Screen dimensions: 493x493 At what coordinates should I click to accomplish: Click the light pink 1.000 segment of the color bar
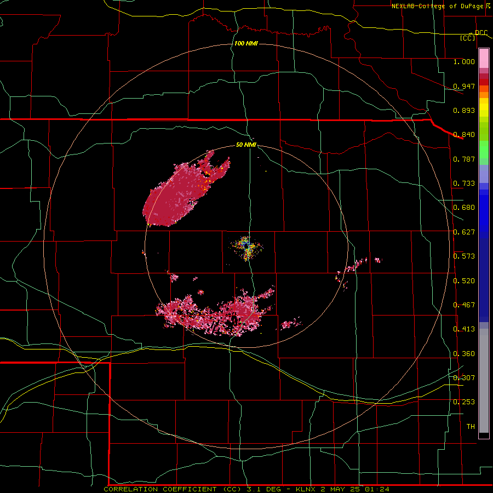point(484,58)
